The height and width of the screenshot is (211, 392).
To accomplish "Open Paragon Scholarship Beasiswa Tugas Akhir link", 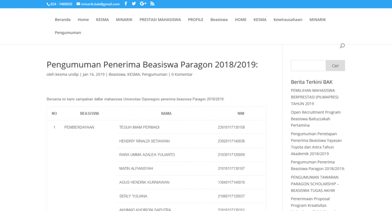I will coord(315,184).
